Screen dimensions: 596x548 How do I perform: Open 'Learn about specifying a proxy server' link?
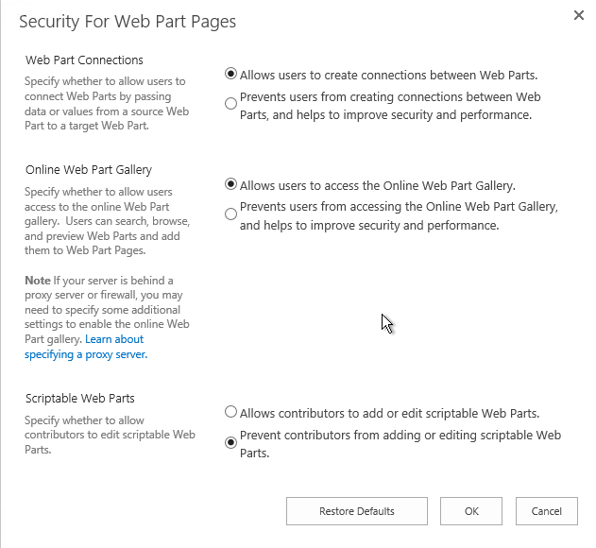[85, 347]
